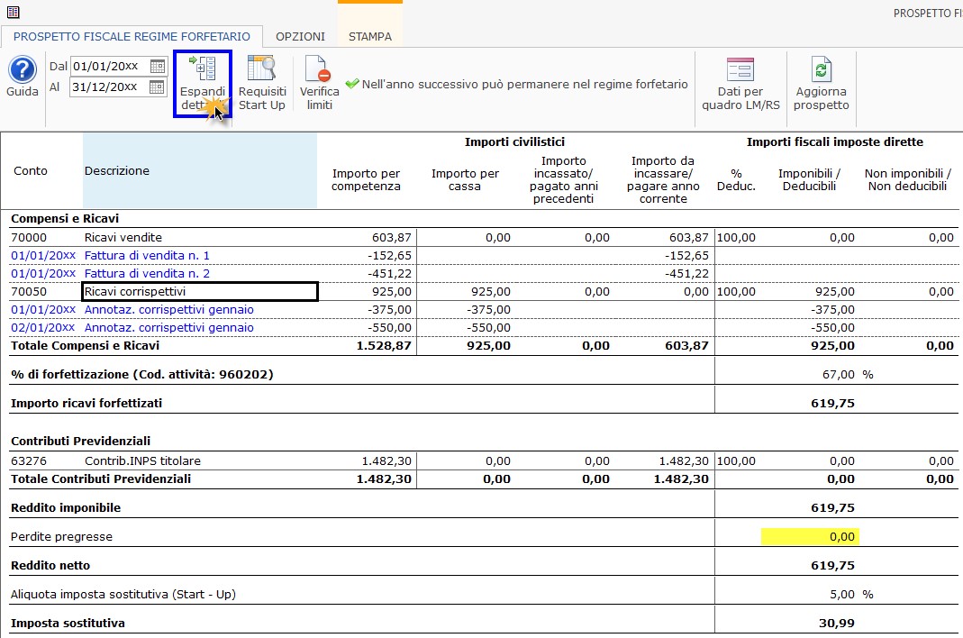Click green check status message about regime forfetario
Screen dimensions: 963x638
coord(516,84)
